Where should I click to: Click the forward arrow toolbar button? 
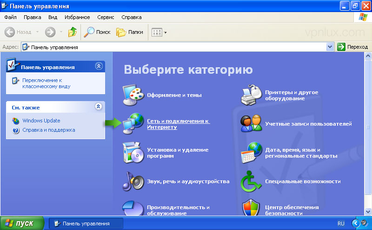pos(50,32)
